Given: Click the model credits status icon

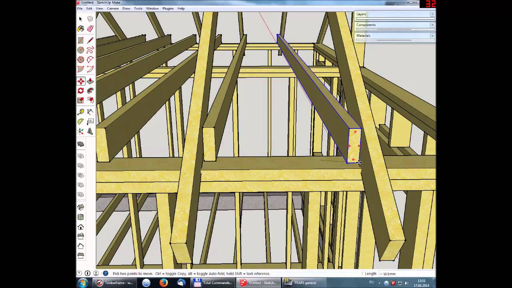Looking at the screenshot, I should click(88, 274).
